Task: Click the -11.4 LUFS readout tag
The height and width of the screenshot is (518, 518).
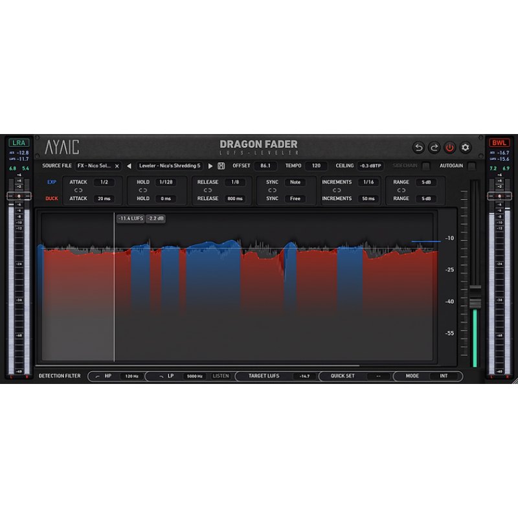Action: pyautogui.click(x=131, y=218)
